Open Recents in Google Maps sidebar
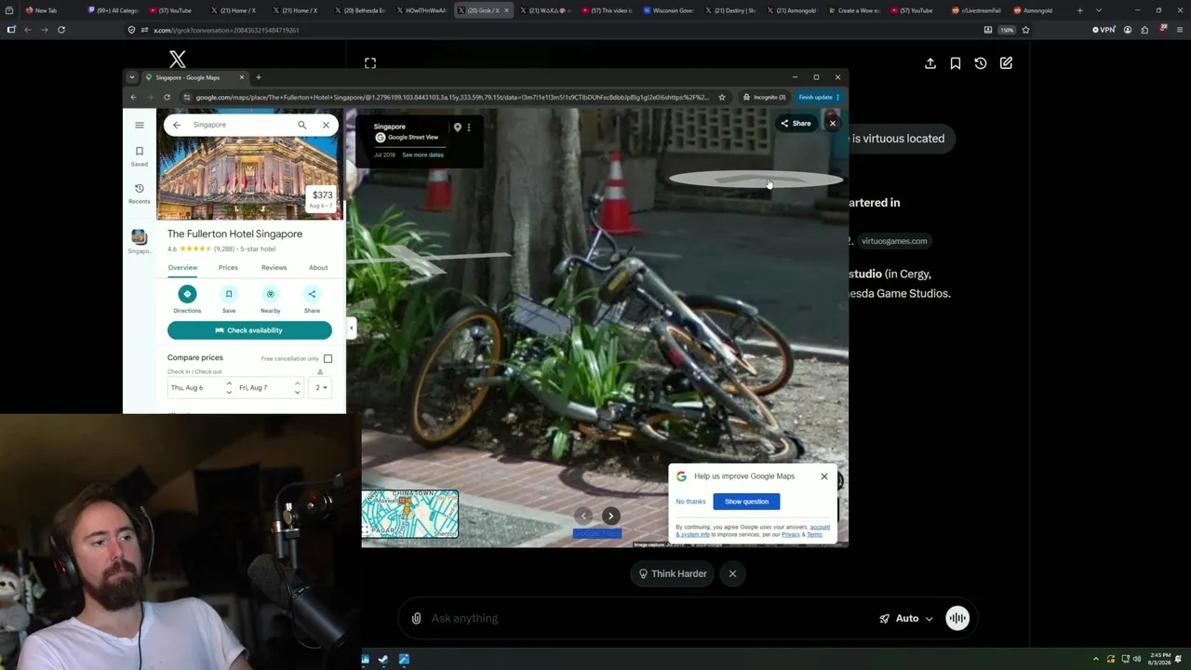Screen dimensions: 1191x670 [x=139, y=193]
